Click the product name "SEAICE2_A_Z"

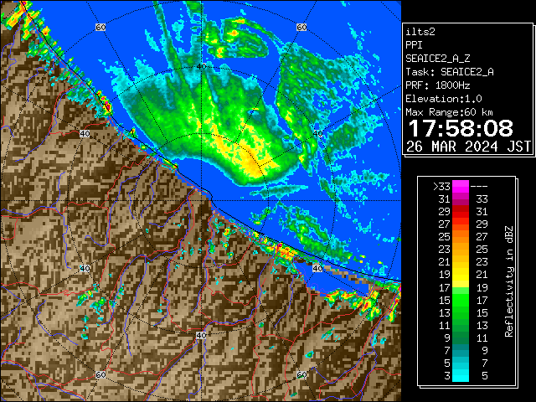coord(438,59)
